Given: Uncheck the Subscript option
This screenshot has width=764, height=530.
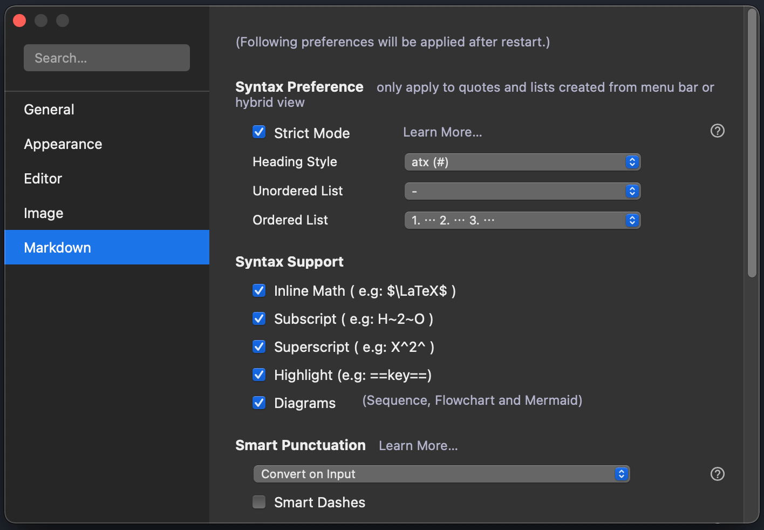Looking at the screenshot, I should click(x=259, y=319).
